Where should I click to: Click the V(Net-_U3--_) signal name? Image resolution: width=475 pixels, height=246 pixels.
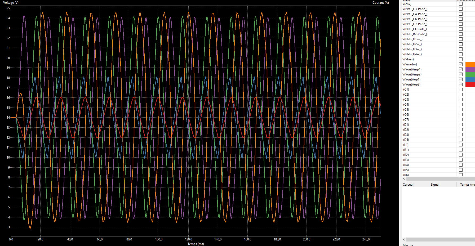click(412, 49)
